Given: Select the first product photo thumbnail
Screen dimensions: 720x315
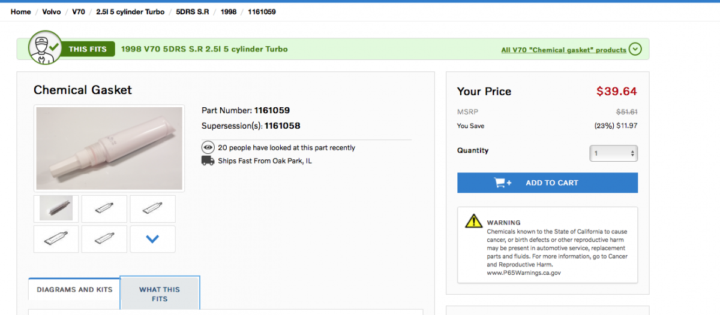Looking at the screenshot, I should pos(56,208).
